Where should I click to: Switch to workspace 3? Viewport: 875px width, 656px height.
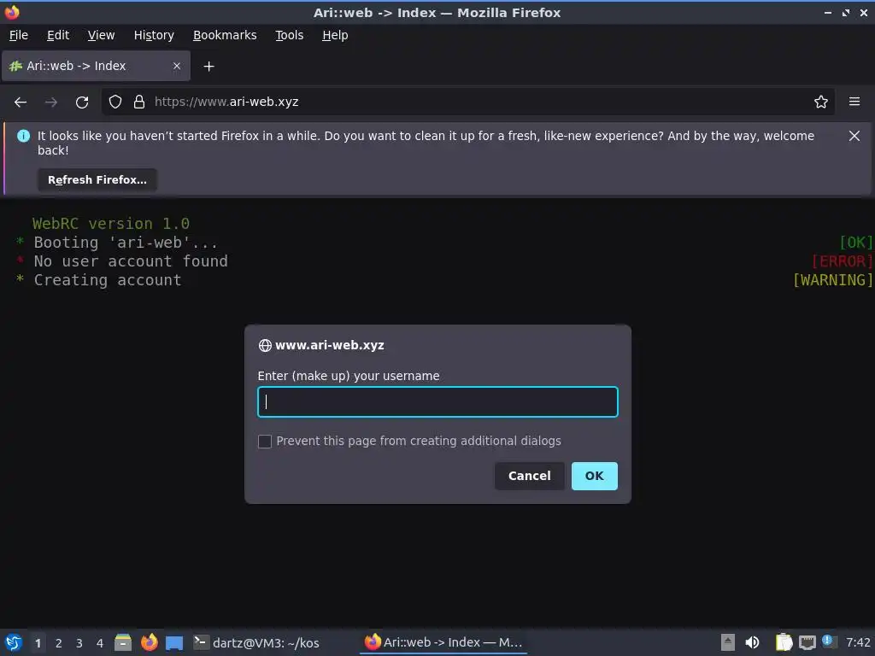click(x=79, y=642)
